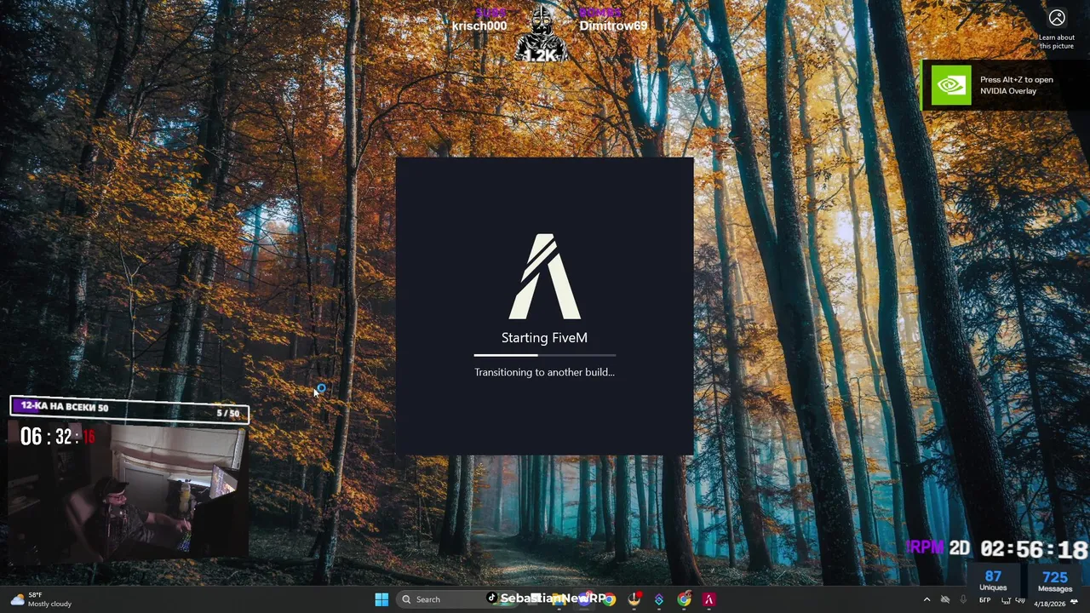Image resolution: width=1090 pixels, height=613 pixels.
Task: Open the notification icon beside the date
Action: [1074, 601]
